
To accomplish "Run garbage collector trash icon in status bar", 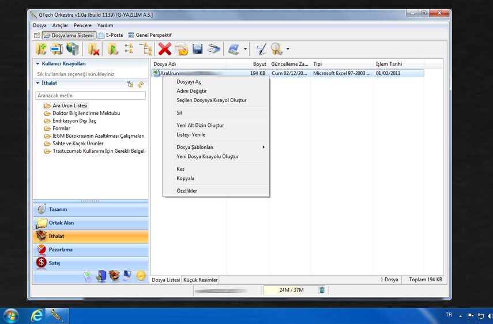I will point(322,290).
